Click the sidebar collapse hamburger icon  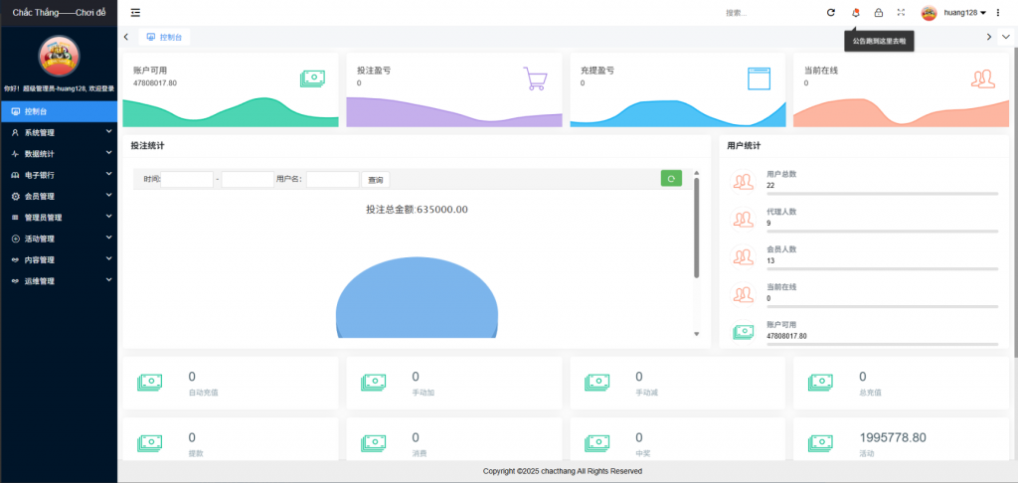135,12
